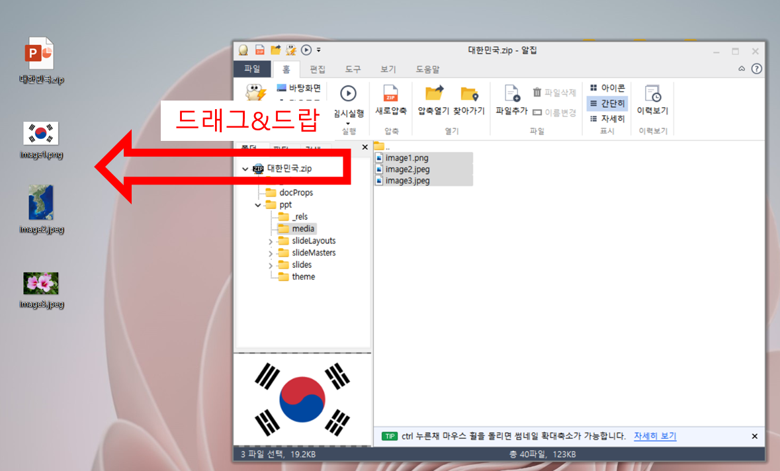Click the quick-extract egg icon in quick access bar
Screen dimensions: 780x471
(291, 50)
